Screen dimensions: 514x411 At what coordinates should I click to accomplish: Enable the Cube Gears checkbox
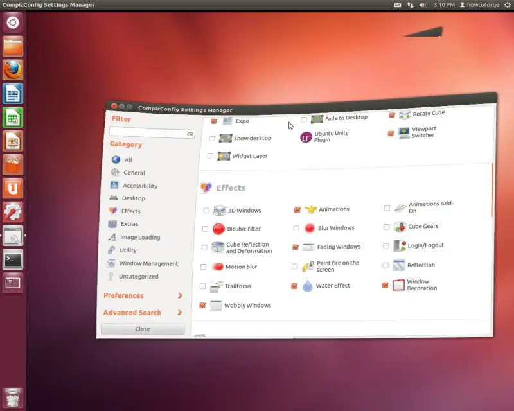tap(387, 227)
